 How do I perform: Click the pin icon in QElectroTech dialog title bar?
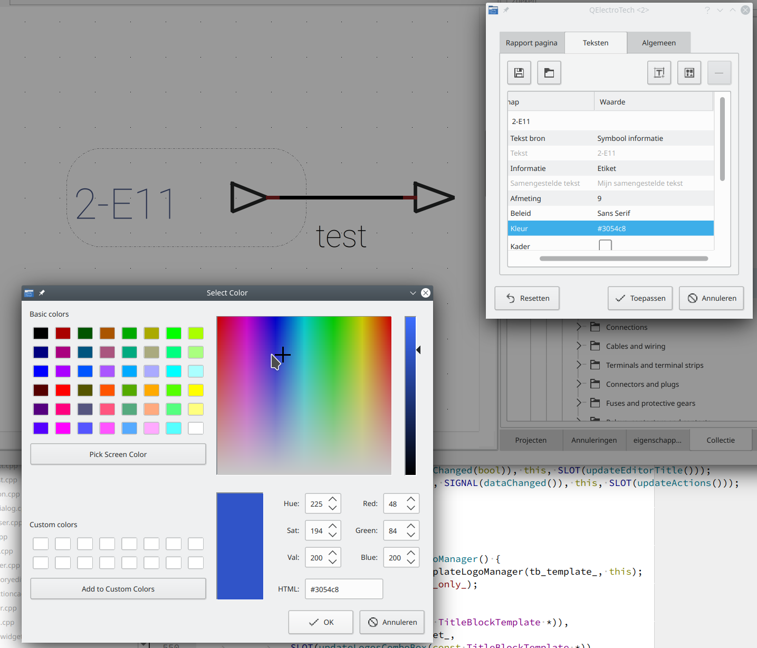[x=506, y=10]
